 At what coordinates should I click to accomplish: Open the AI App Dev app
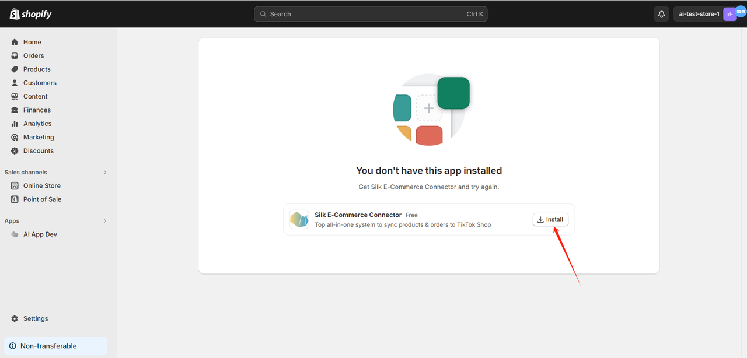[40, 234]
